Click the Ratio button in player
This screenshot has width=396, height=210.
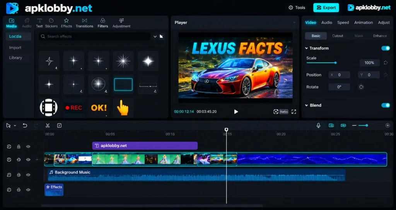[283, 112]
